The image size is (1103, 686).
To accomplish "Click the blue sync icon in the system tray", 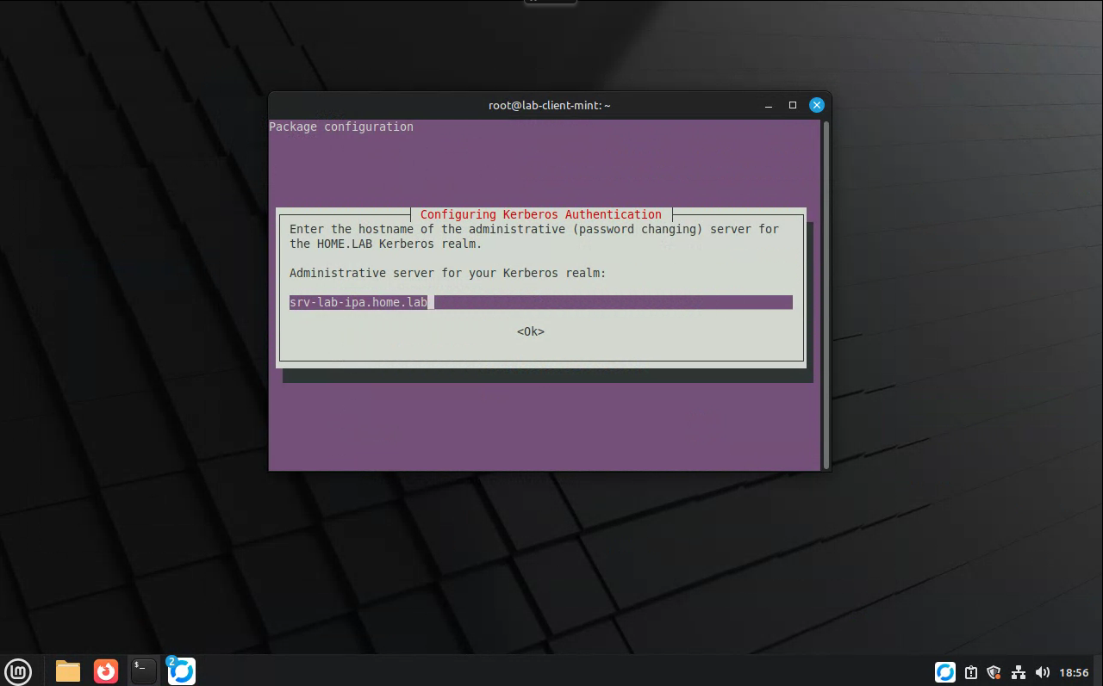I will tap(945, 672).
